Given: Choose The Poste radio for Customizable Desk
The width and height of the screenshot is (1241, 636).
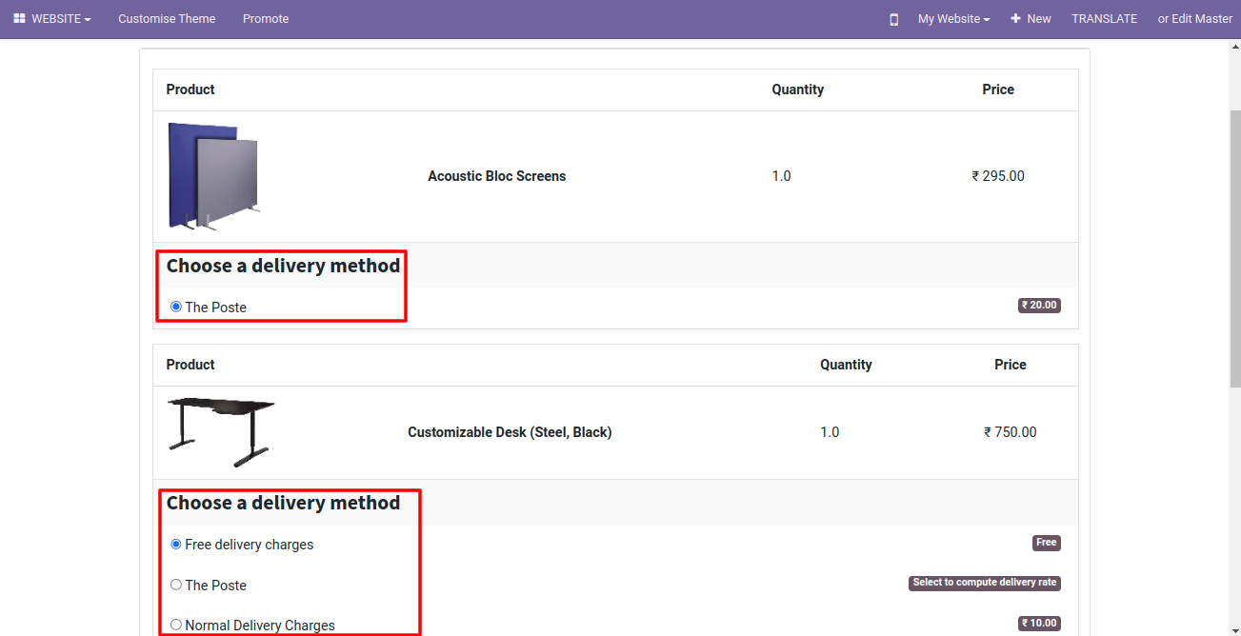Looking at the screenshot, I should coord(176,585).
